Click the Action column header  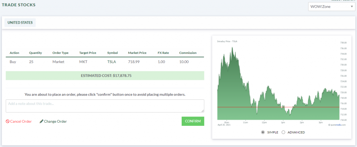[14, 52]
